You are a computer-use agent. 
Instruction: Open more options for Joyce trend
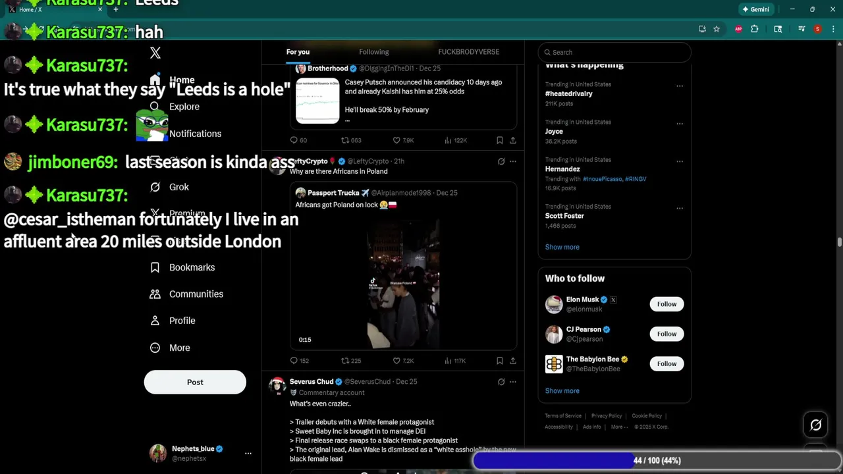(680, 124)
